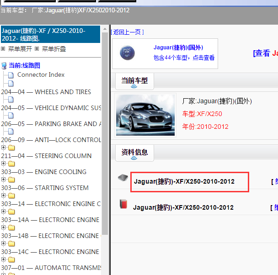Expand the 303—14A ELECTRONIC ENGINE node
This screenshot has height=275, width=278.
click(3, 211)
